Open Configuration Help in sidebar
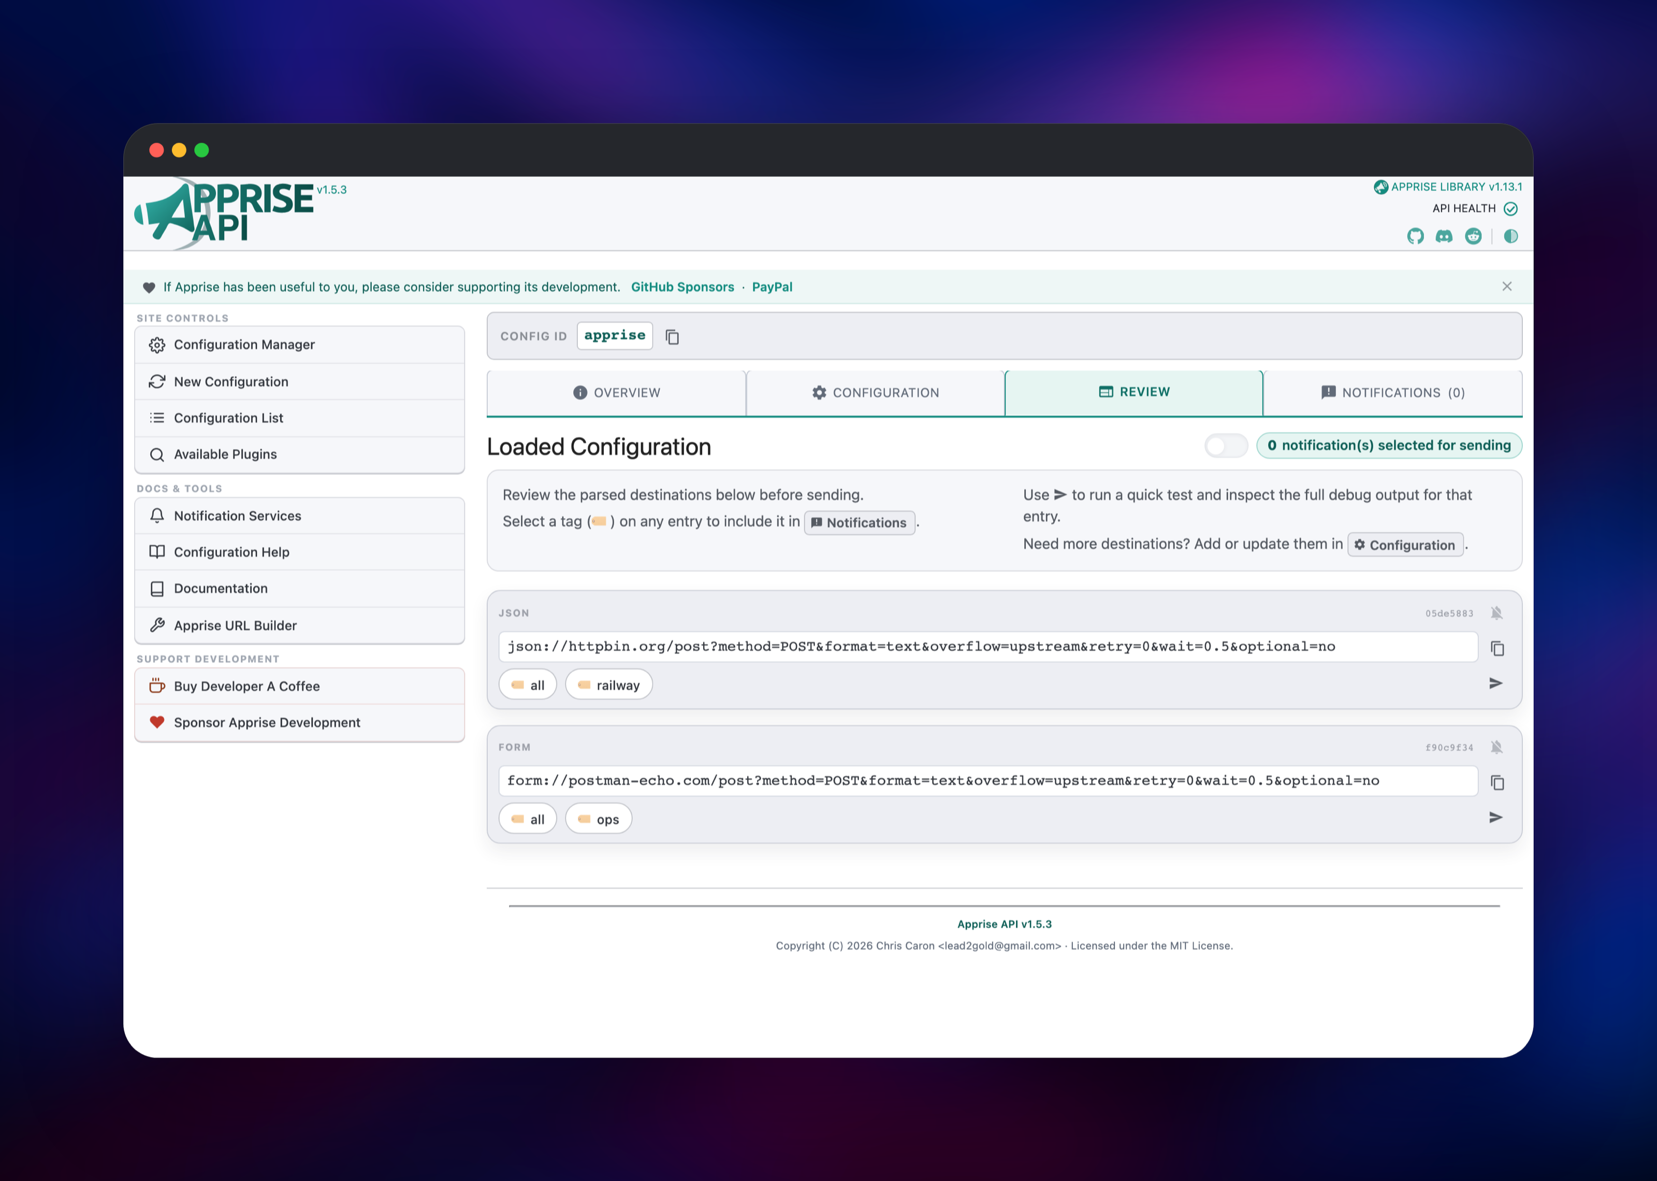The height and width of the screenshot is (1181, 1657). pyautogui.click(x=299, y=552)
